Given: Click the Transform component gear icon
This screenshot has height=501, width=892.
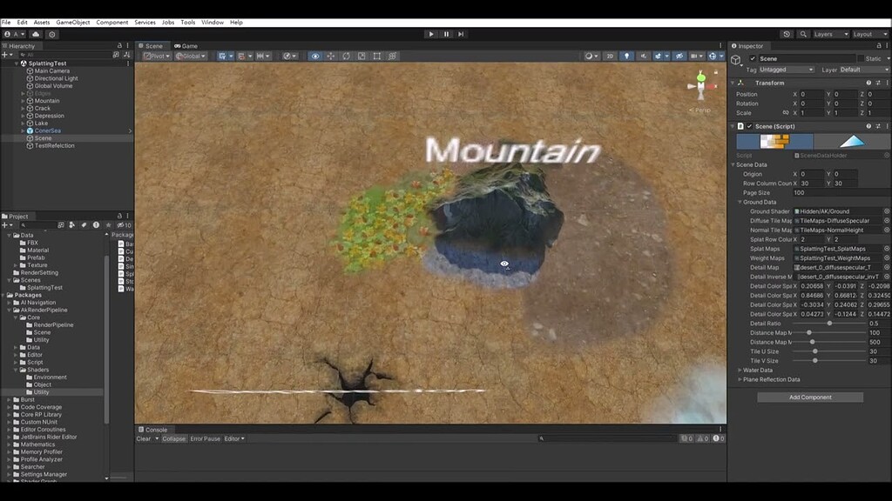Looking at the screenshot, I should [887, 82].
